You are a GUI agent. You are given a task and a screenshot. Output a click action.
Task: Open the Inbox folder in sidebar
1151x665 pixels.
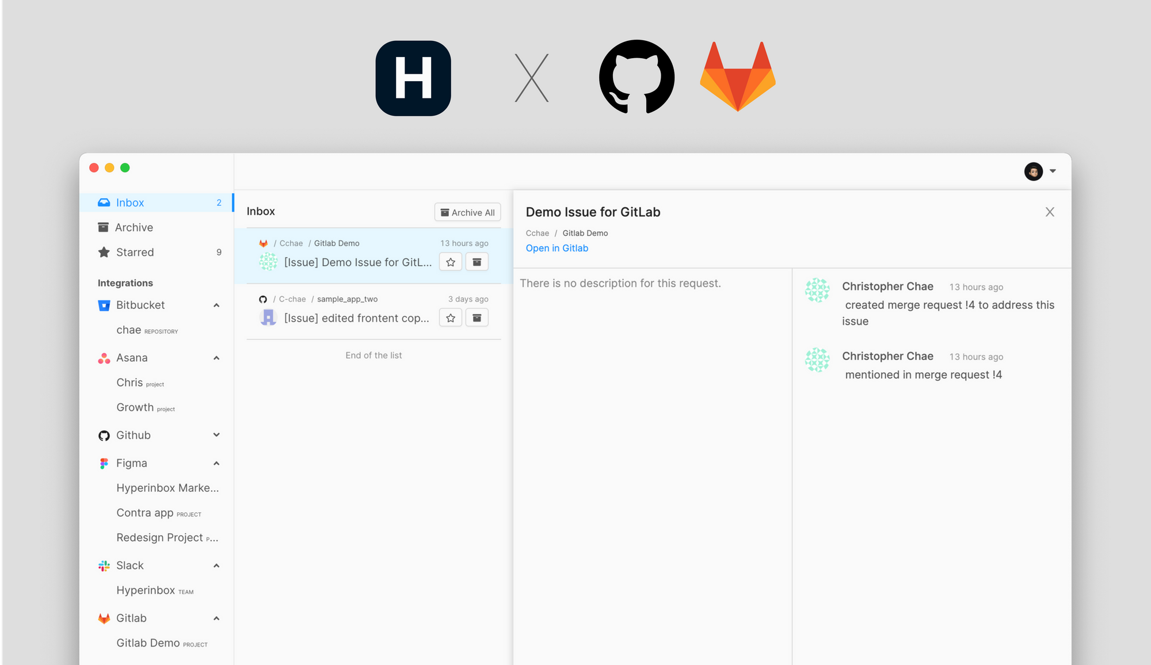click(157, 202)
